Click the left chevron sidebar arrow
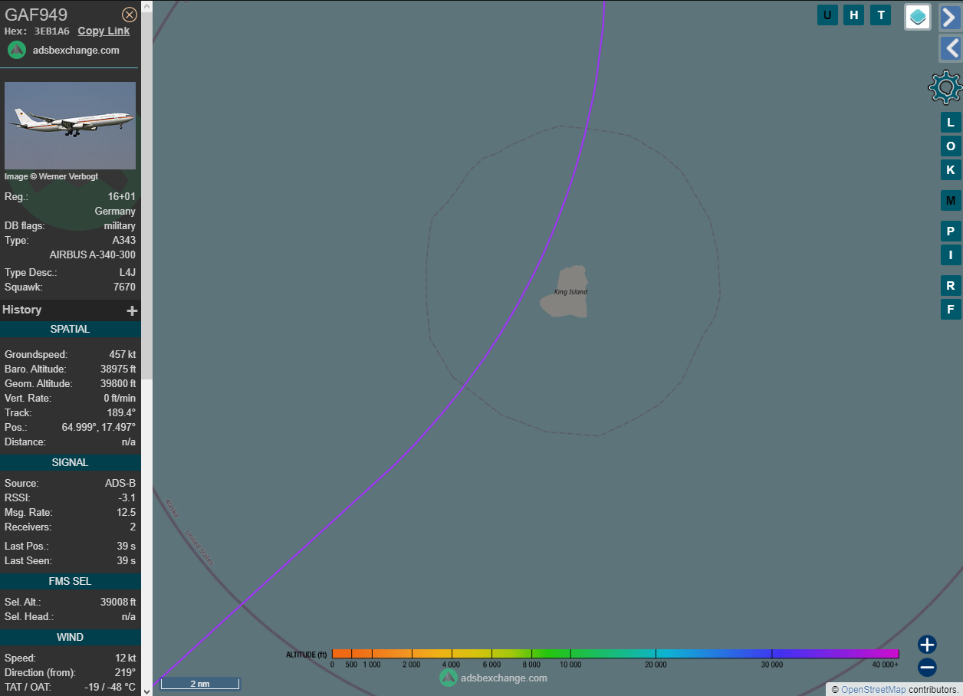The width and height of the screenshot is (963, 696). (x=951, y=48)
